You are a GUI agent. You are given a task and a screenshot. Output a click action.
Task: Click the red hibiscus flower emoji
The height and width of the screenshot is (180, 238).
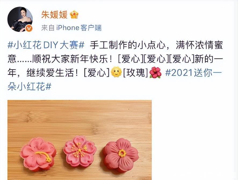point(156,72)
